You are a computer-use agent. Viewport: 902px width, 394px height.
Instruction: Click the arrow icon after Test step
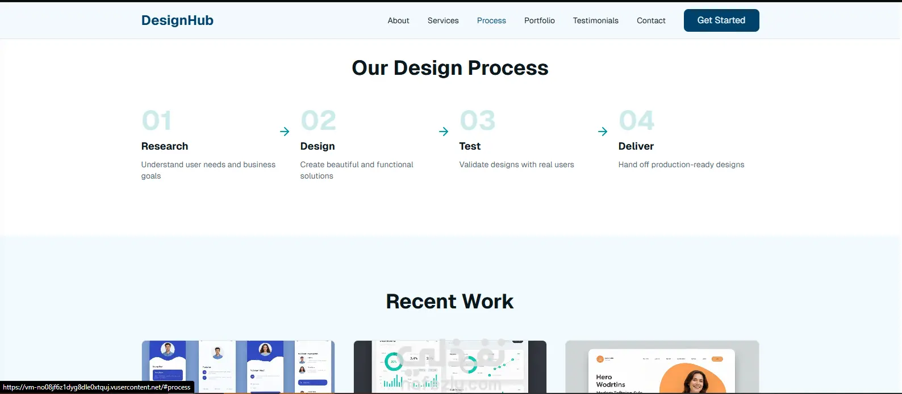coord(603,132)
